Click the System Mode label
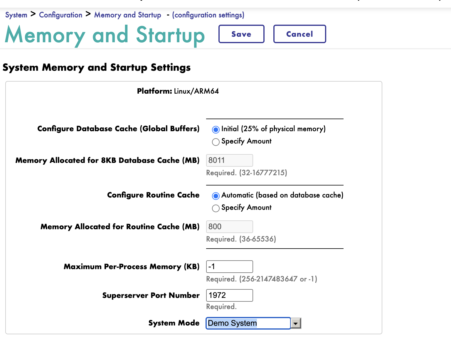Viewport: 451px width, 351px height. 174,323
